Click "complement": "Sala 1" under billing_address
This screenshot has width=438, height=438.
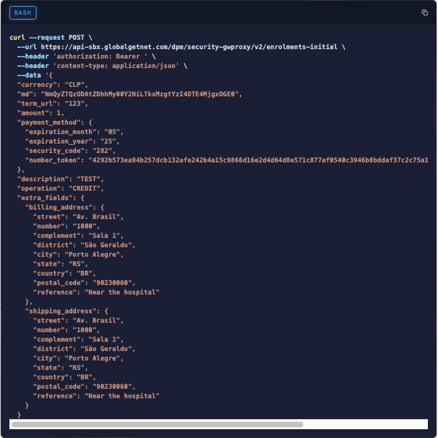click(78, 236)
